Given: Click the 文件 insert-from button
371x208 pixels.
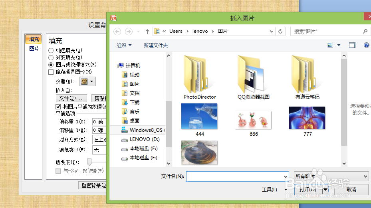Looking at the screenshot, I should [71, 98].
